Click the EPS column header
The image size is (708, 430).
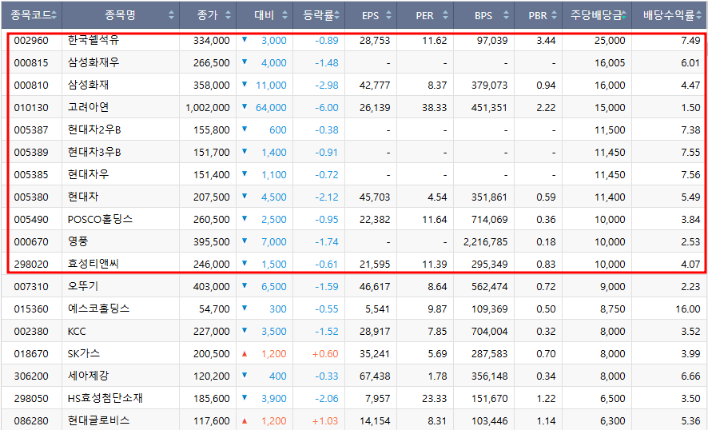tap(371, 15)
